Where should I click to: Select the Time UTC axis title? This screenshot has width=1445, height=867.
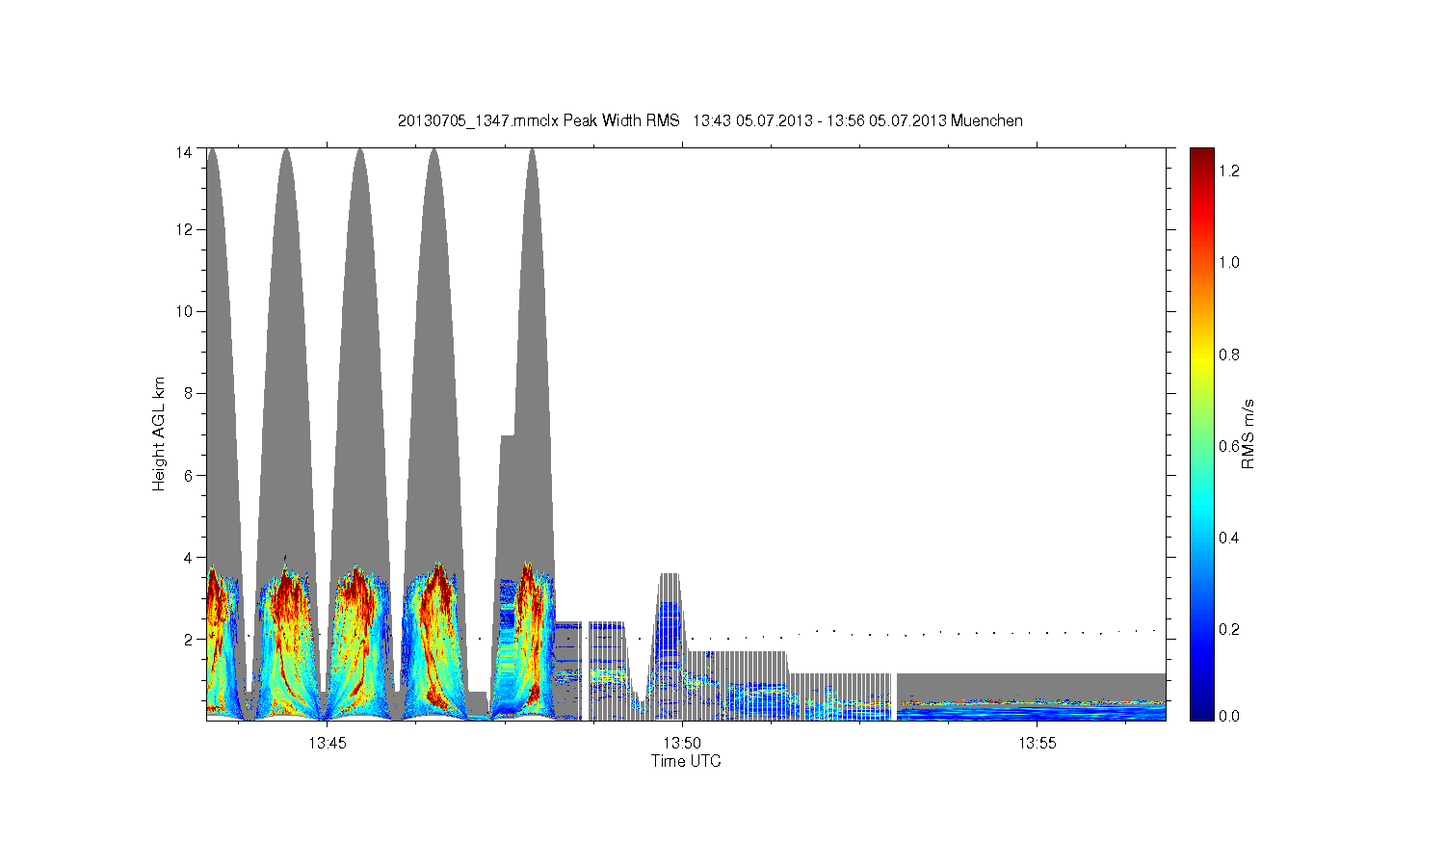click(x=686, y=761)
